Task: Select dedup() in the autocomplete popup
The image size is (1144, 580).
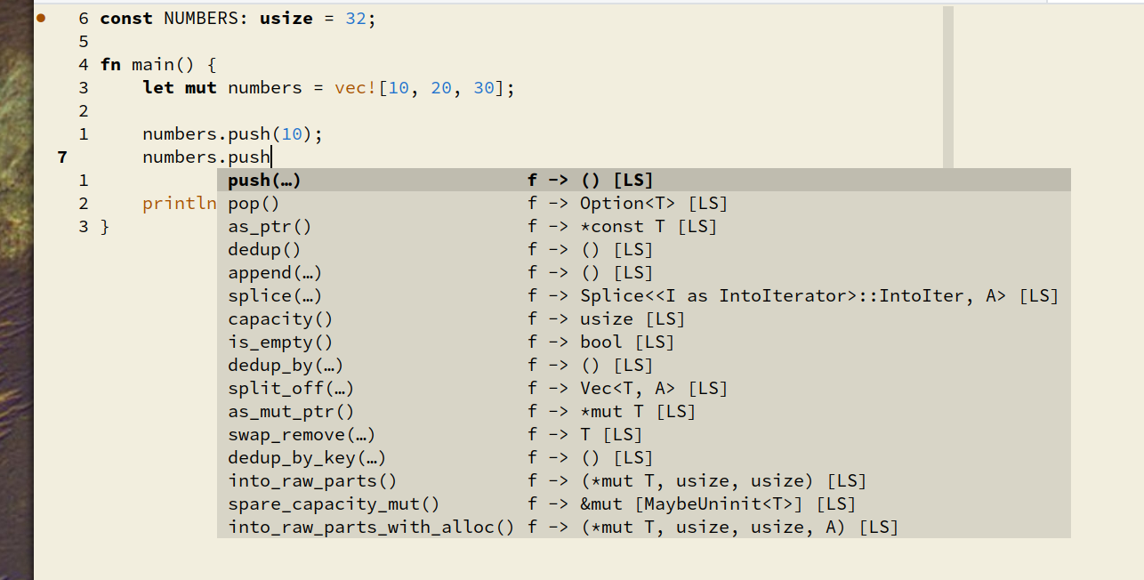Action: [x=644, y=250]
